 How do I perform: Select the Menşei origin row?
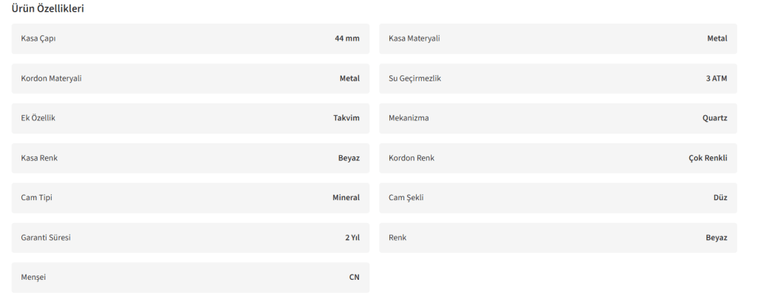tap(190, 278)
